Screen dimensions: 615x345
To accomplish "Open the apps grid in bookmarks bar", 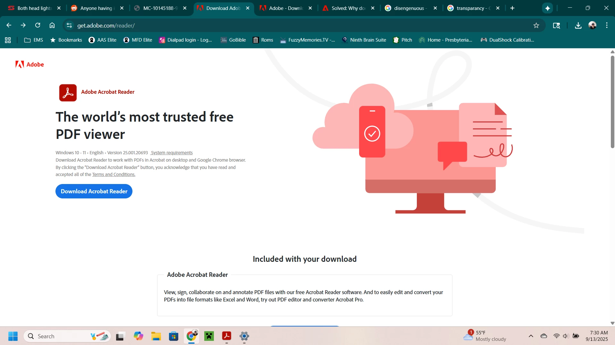I will coord(8,40).
